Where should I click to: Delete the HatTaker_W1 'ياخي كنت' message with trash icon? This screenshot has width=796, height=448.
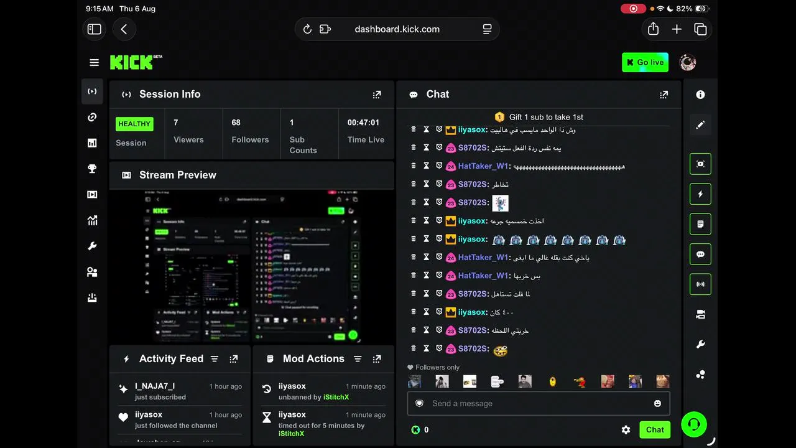click(x=413, y=257)
